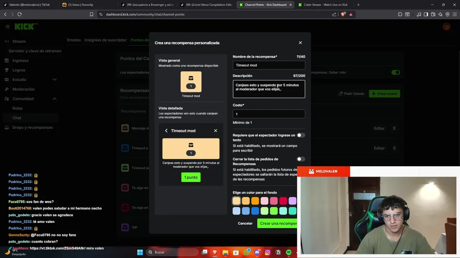Open Brave Shields icon
Image resolution: width=460 pixels, height=258 pixels.
343,14
